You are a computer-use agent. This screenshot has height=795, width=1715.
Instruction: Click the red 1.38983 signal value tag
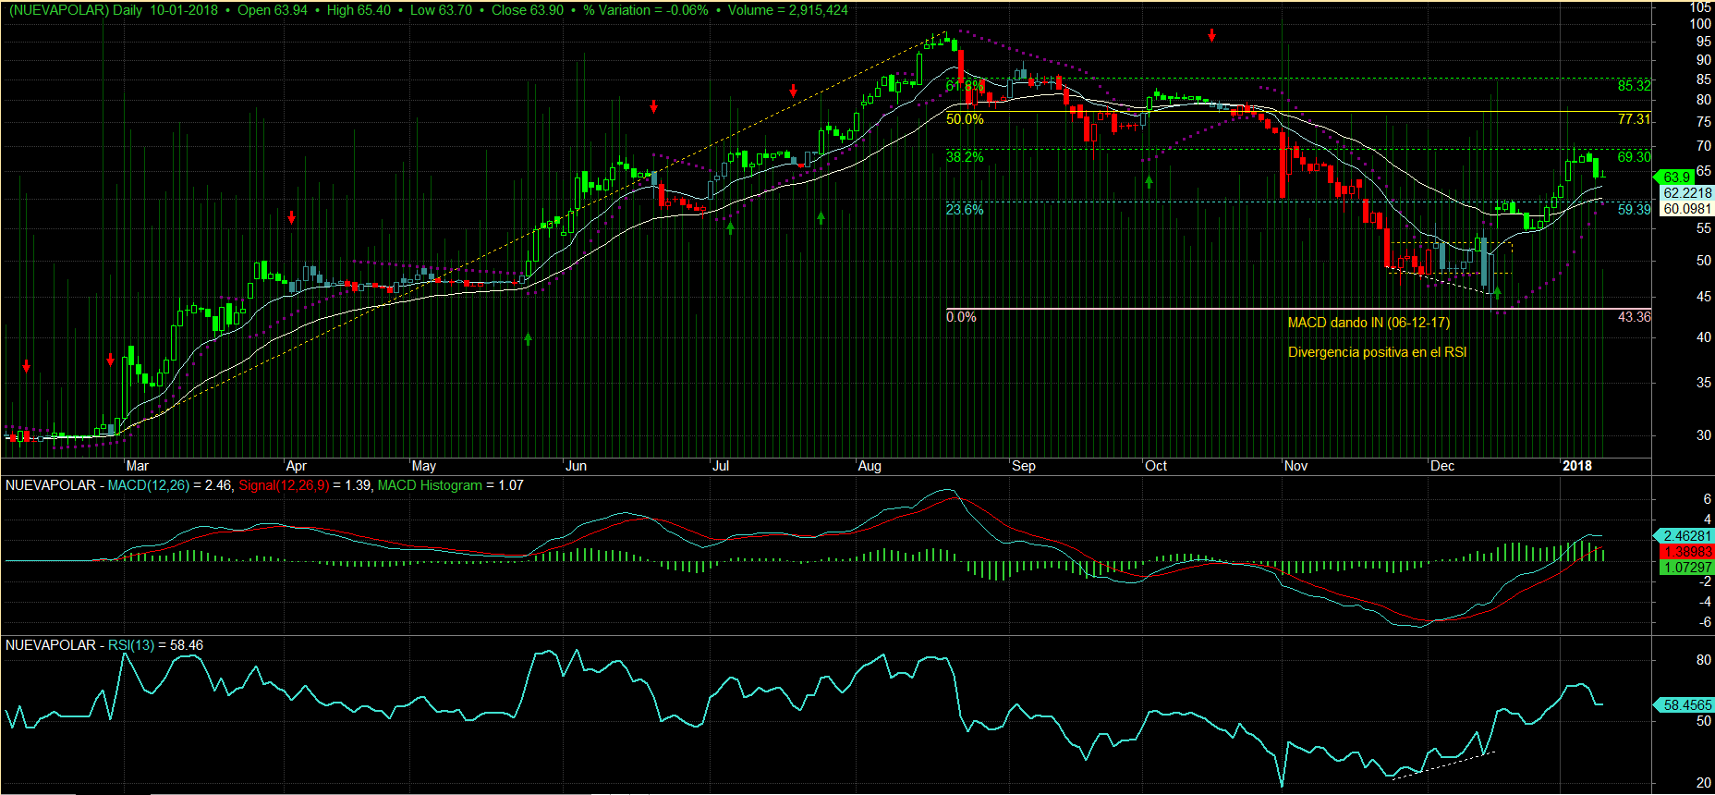1686,552
